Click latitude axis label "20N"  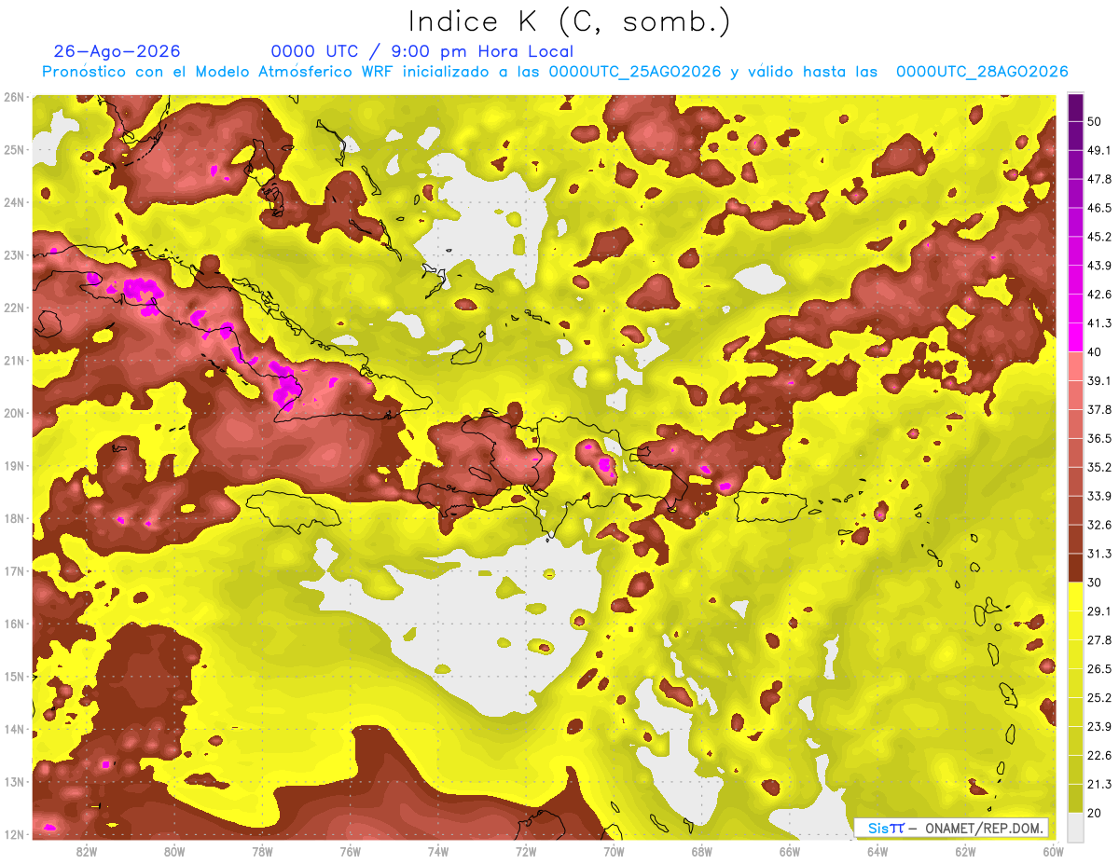click(14, 414)
